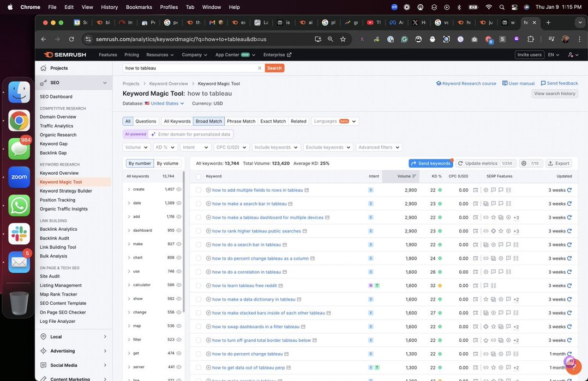Open the Bookmarks menu in macOS menu bar
The image size is (588, 381).
pos(139,7)
